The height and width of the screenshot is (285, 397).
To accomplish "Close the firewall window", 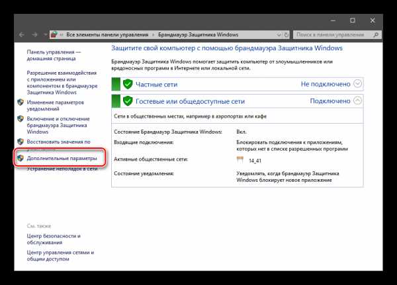I will pyautogui.click(x=373, y=20).
